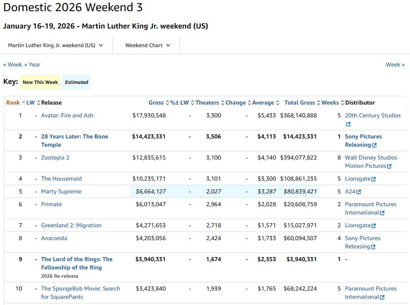Open Marty Supreme release link

pyautogui.click(x=61, y=191)
